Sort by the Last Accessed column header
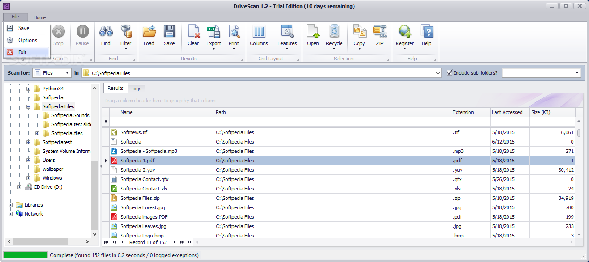 (510, 112)
